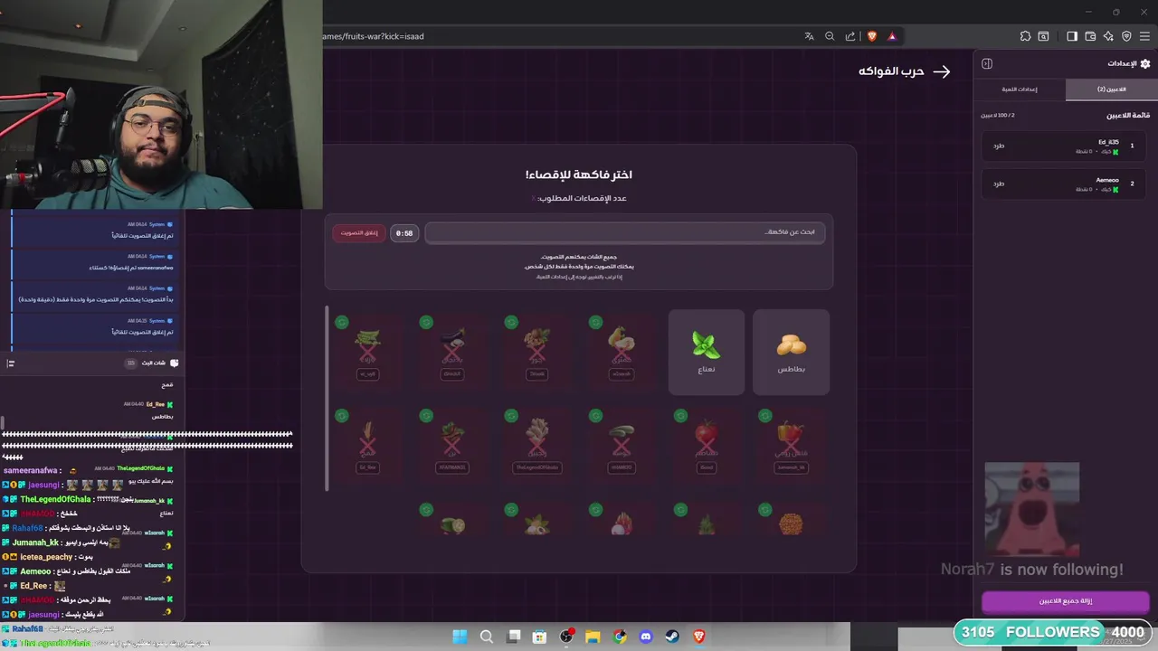Click the share page icon in address bar
This screenshot has width=1158, height=651.
click(x=850, y=36)
